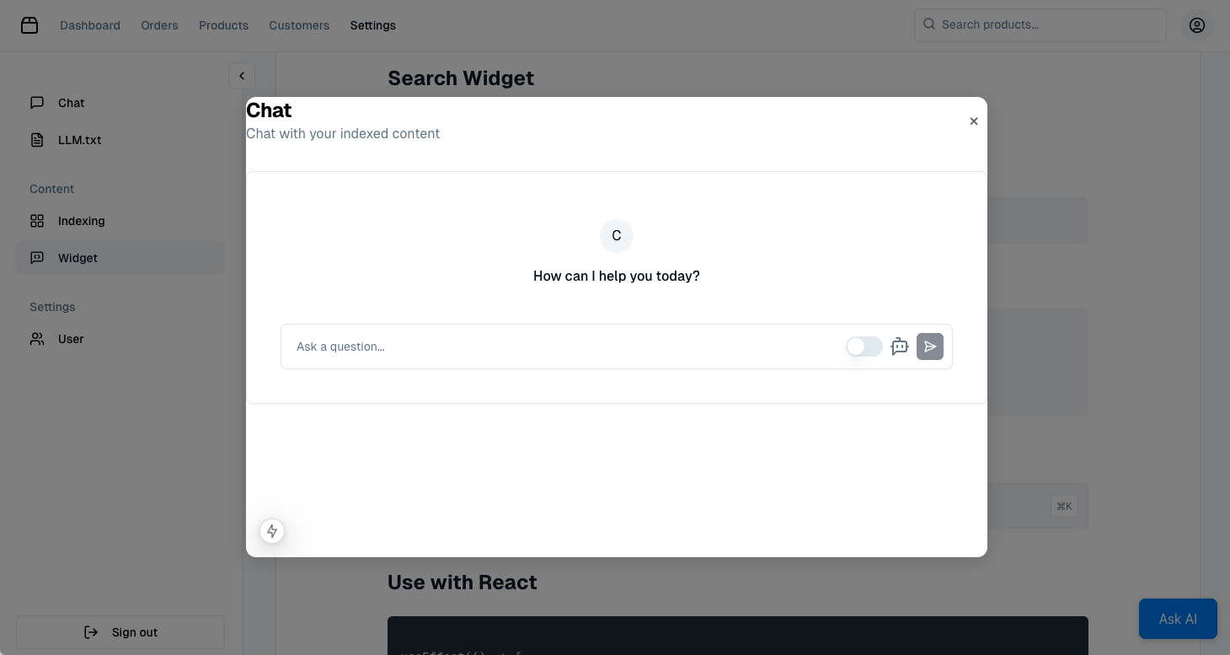Click the Ask AI button
The height and width of the screenshot is (655, 1230).
(1177, 619)
